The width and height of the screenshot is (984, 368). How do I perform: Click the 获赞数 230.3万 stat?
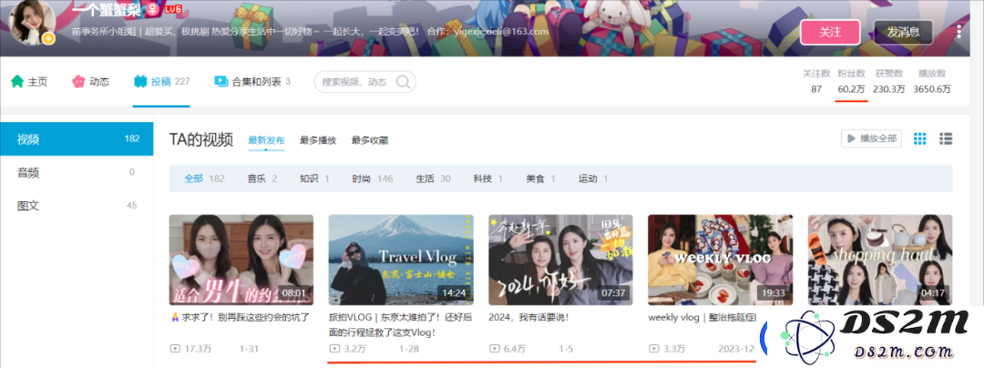click(889, 81)
